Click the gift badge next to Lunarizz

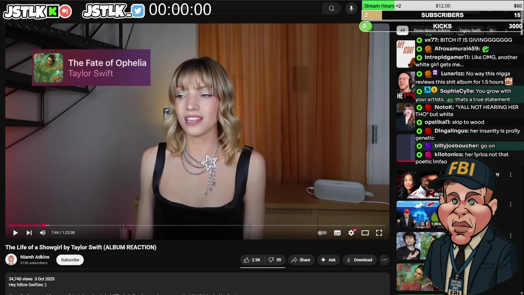click(435, 73)
